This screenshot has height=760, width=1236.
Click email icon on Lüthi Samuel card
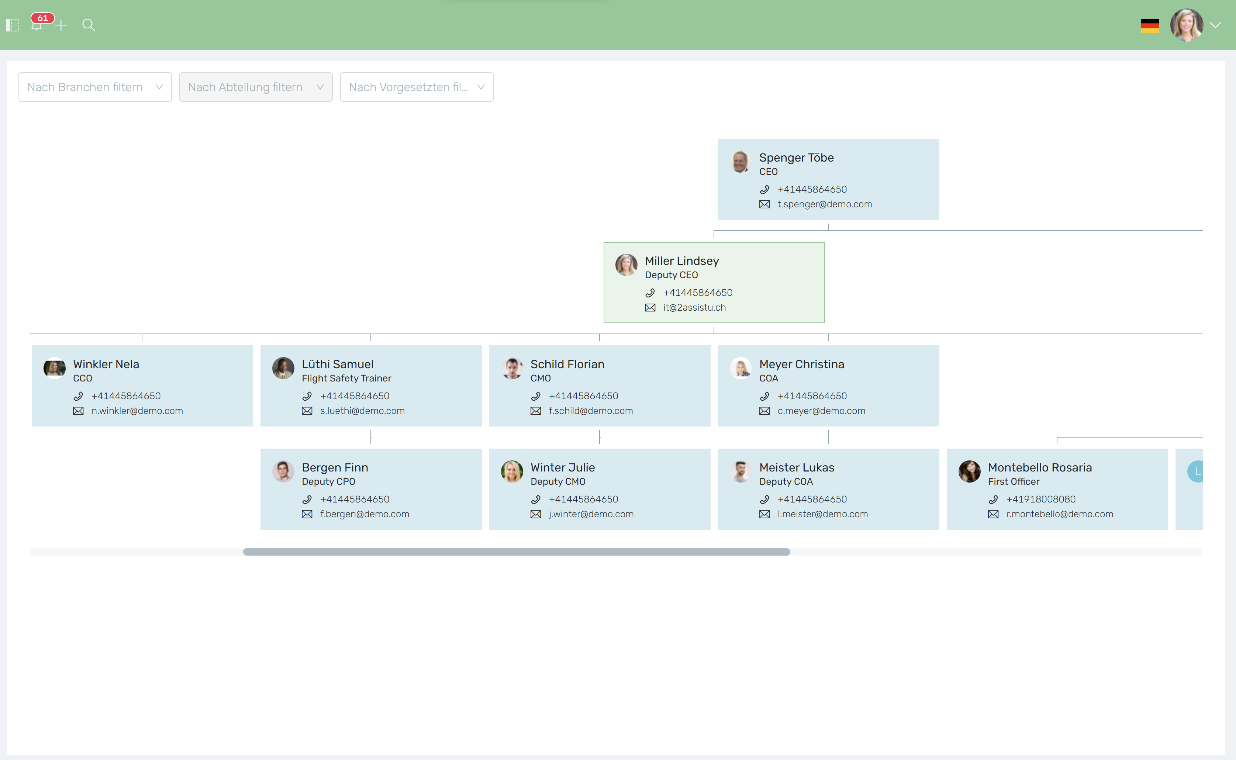coord(307,411)
